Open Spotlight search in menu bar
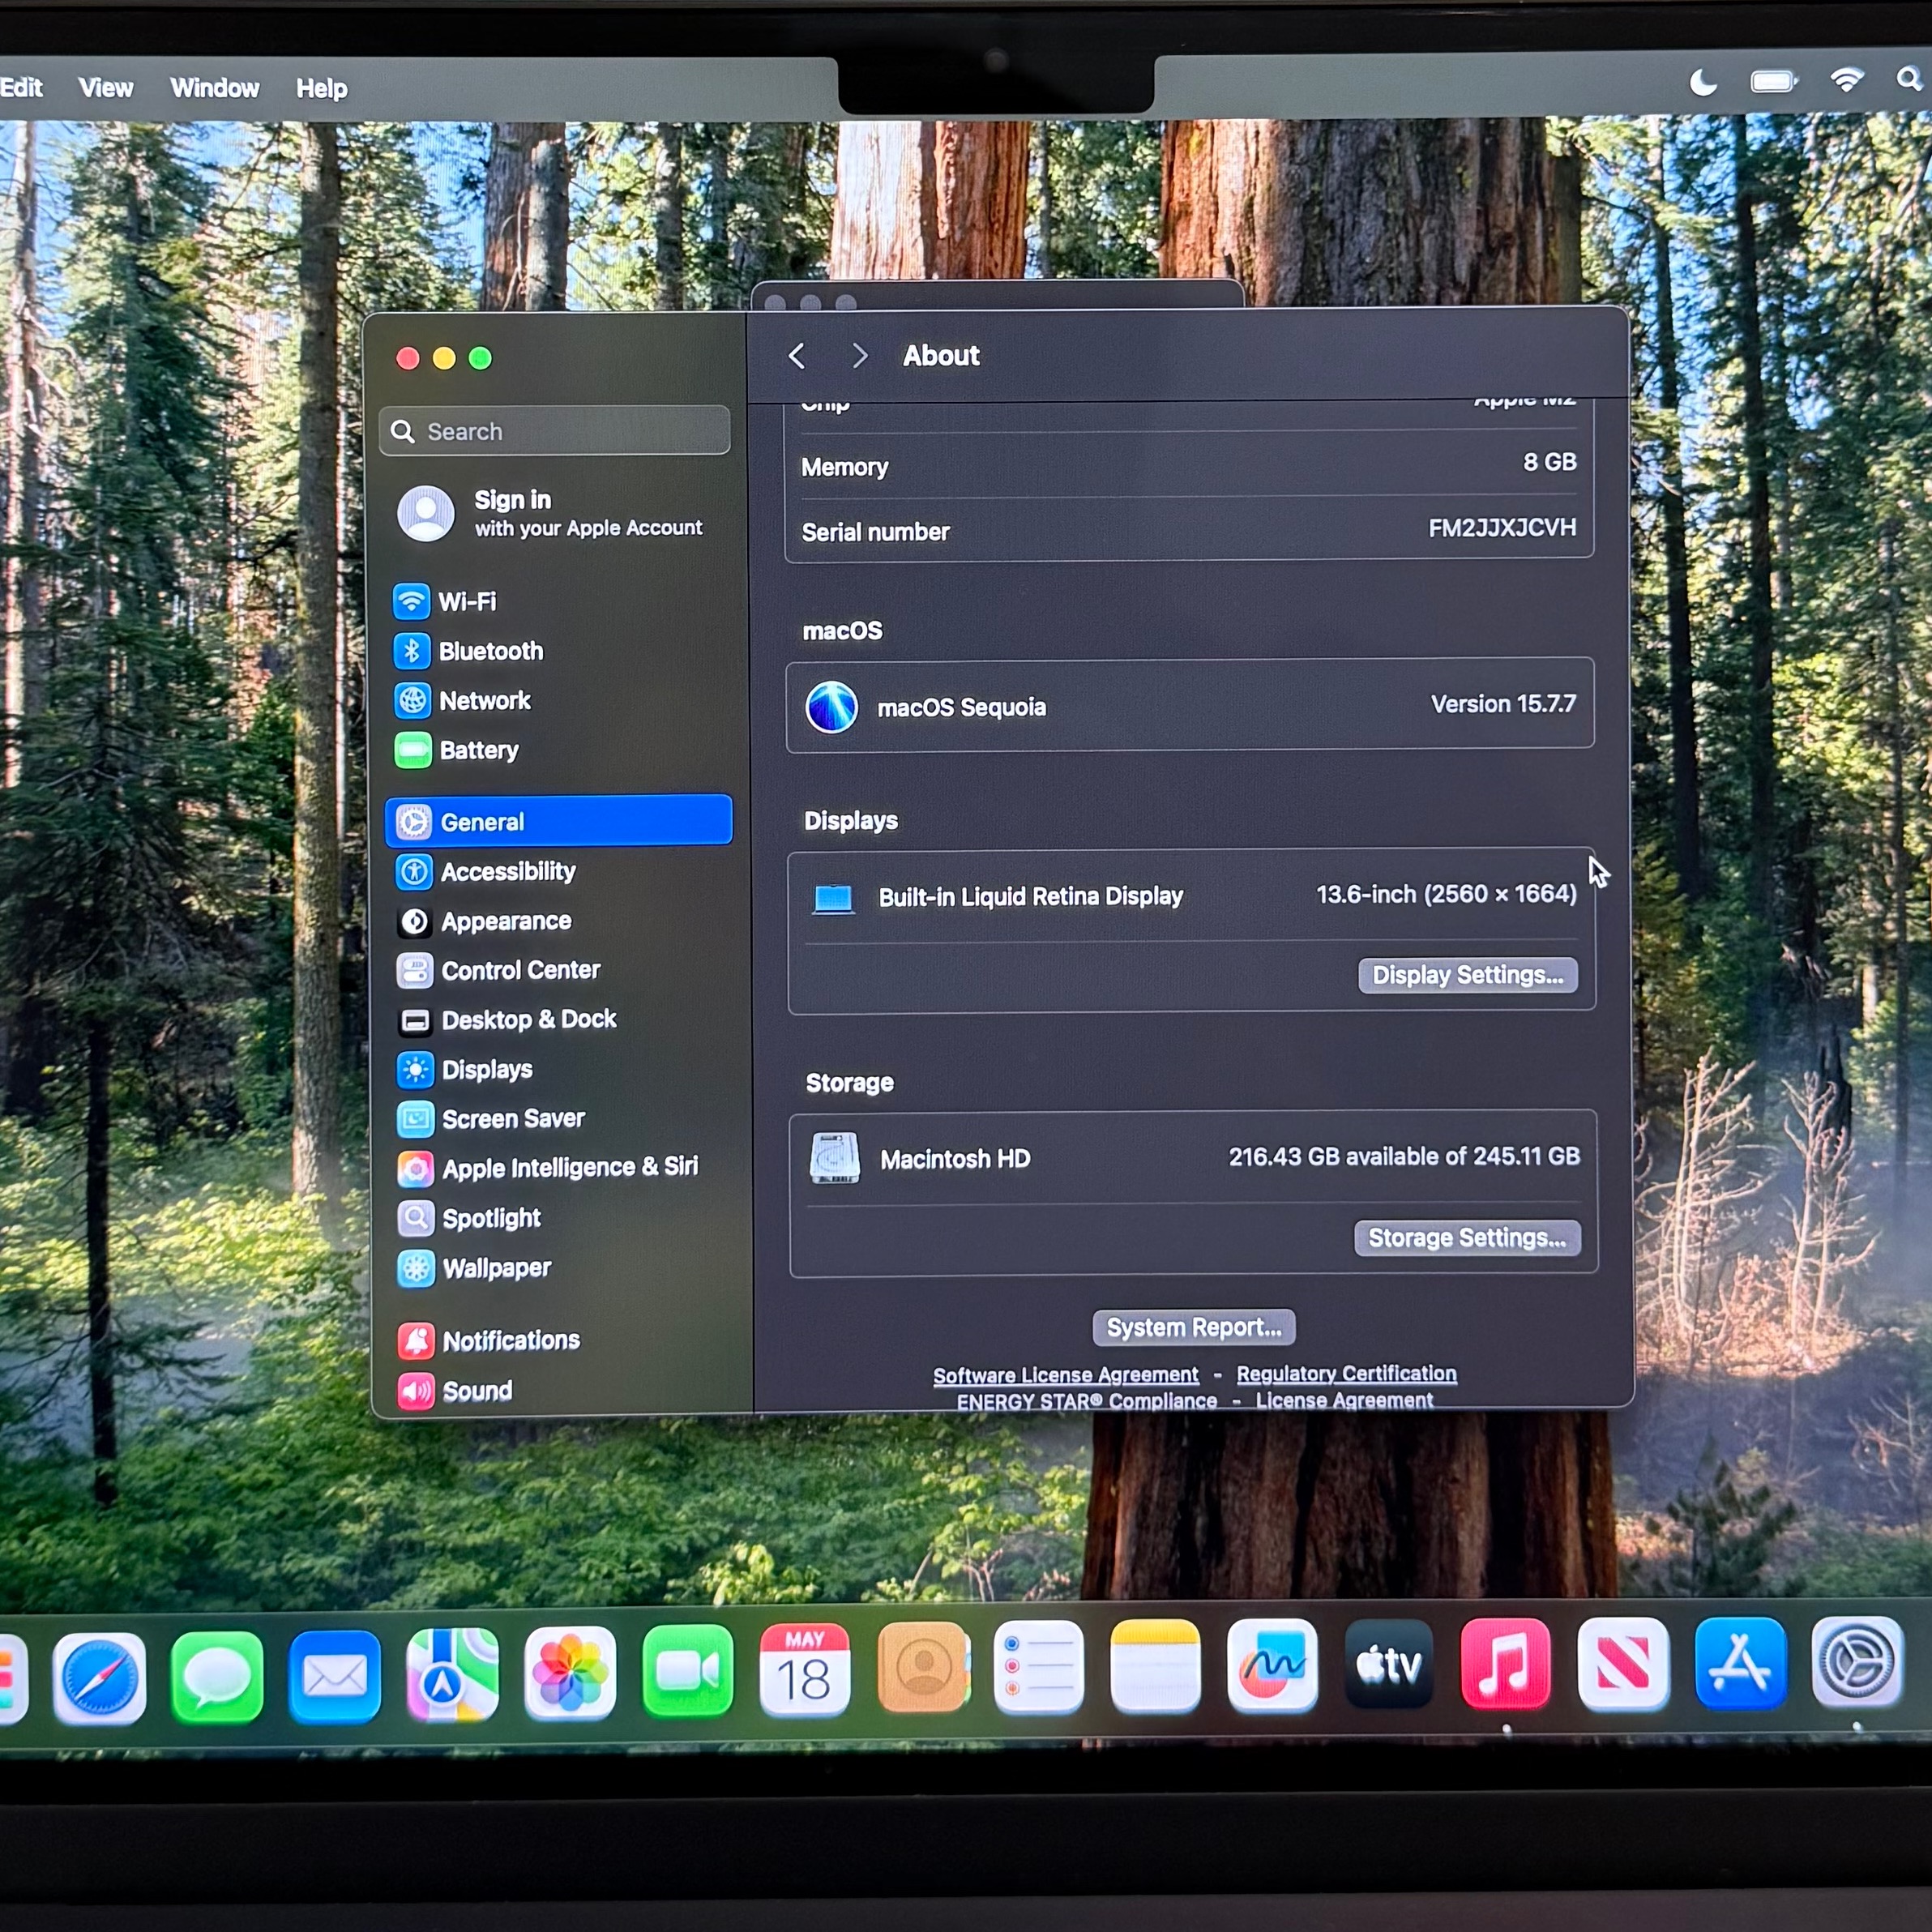This screenshot has height=1932, width=1932. click(1909, 79)
